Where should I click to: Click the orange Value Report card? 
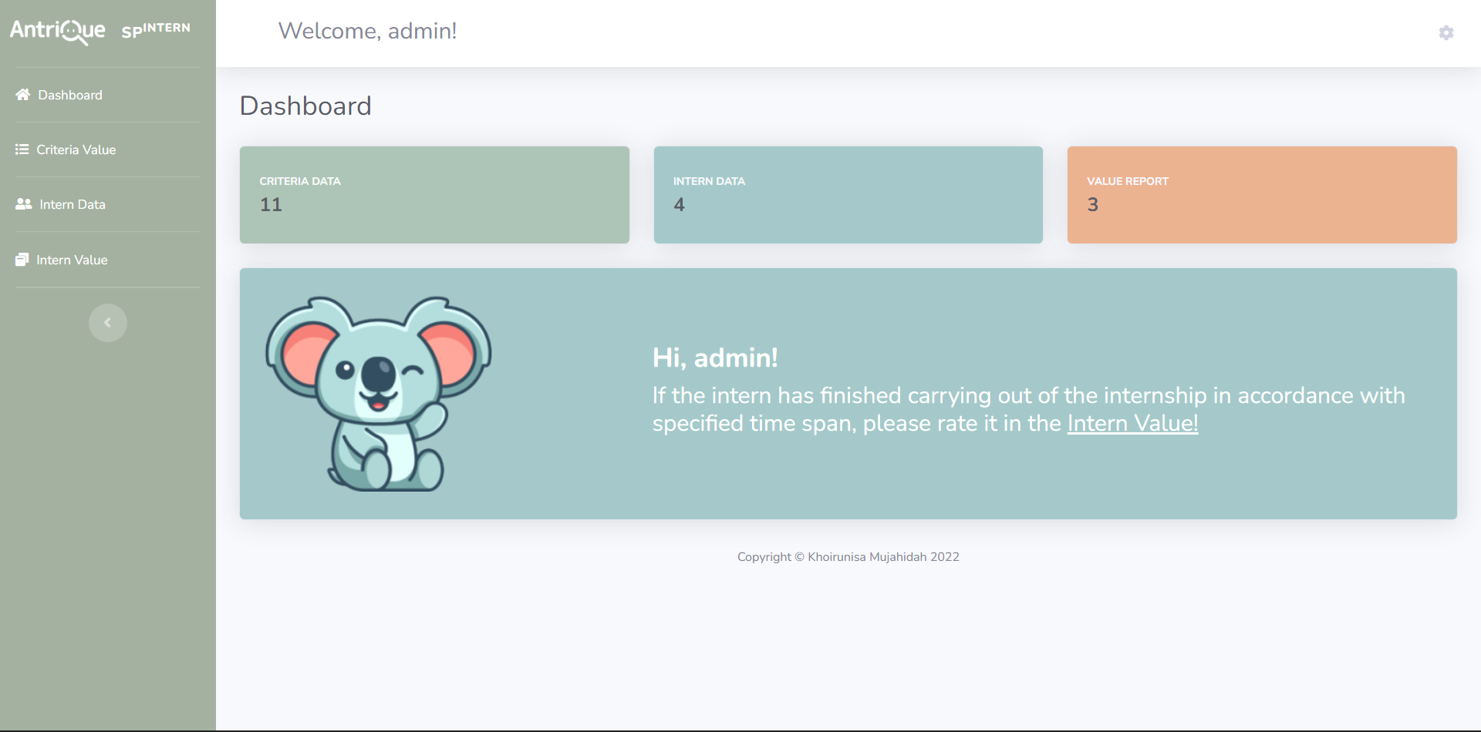pyautogui.click(x=1261, y=194)
